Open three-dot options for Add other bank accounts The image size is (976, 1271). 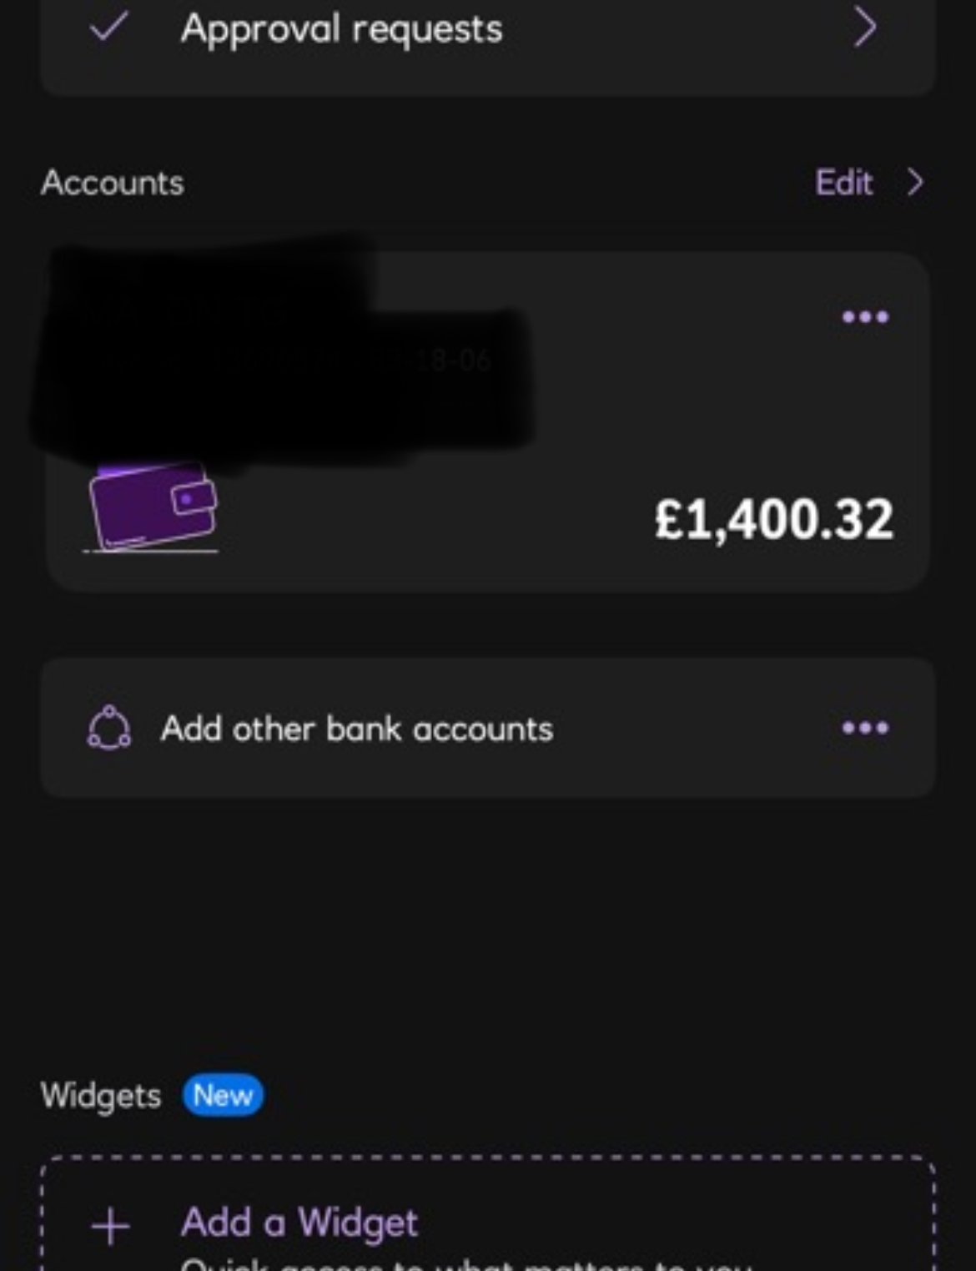tap(865, 728)
